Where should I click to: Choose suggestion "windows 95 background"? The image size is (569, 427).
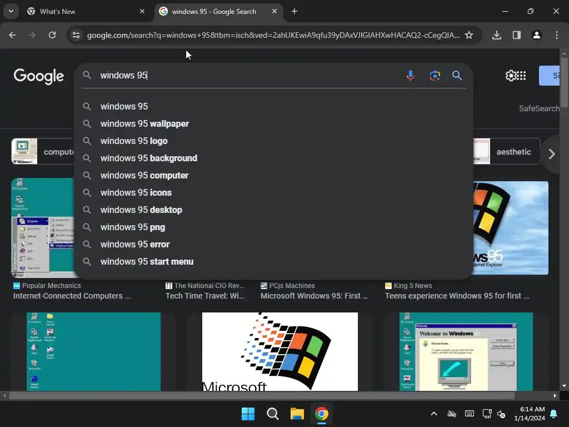[273, 158]
